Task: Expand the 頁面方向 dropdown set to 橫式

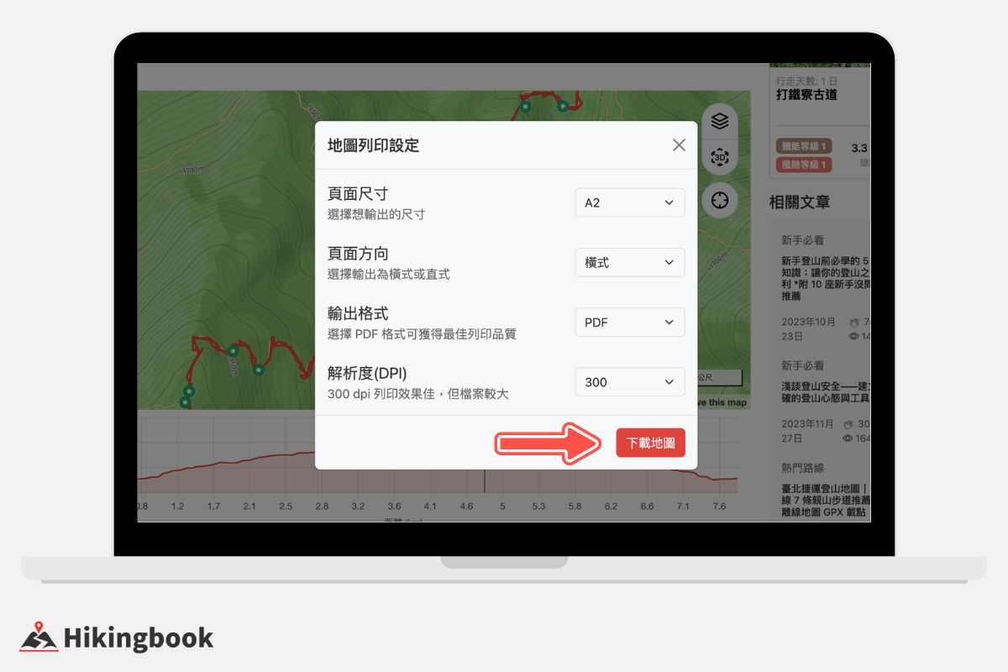Action: [x=630, y=262]
